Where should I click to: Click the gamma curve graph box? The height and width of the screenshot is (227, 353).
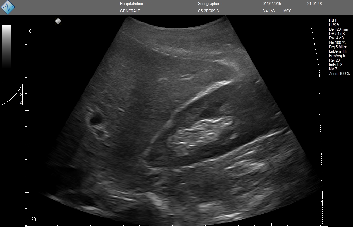12,95
